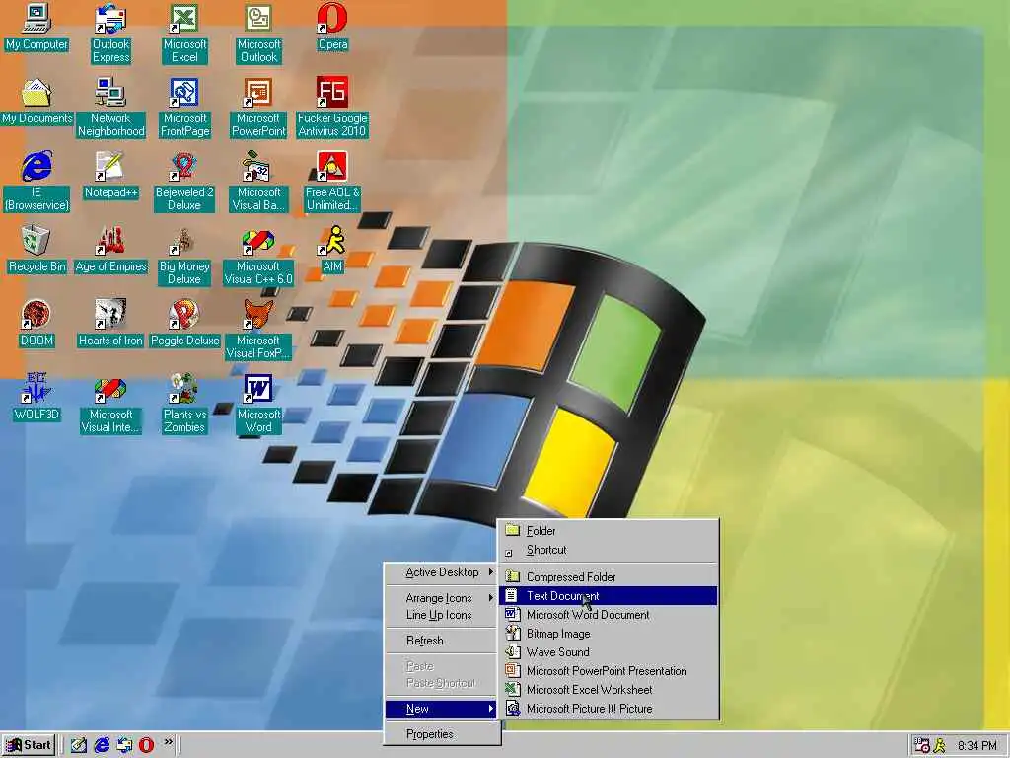Image resolution: width=1010 pixels, height=758 pixels.
Task: Create a new Compressed Folder
Action: point(609,576)
